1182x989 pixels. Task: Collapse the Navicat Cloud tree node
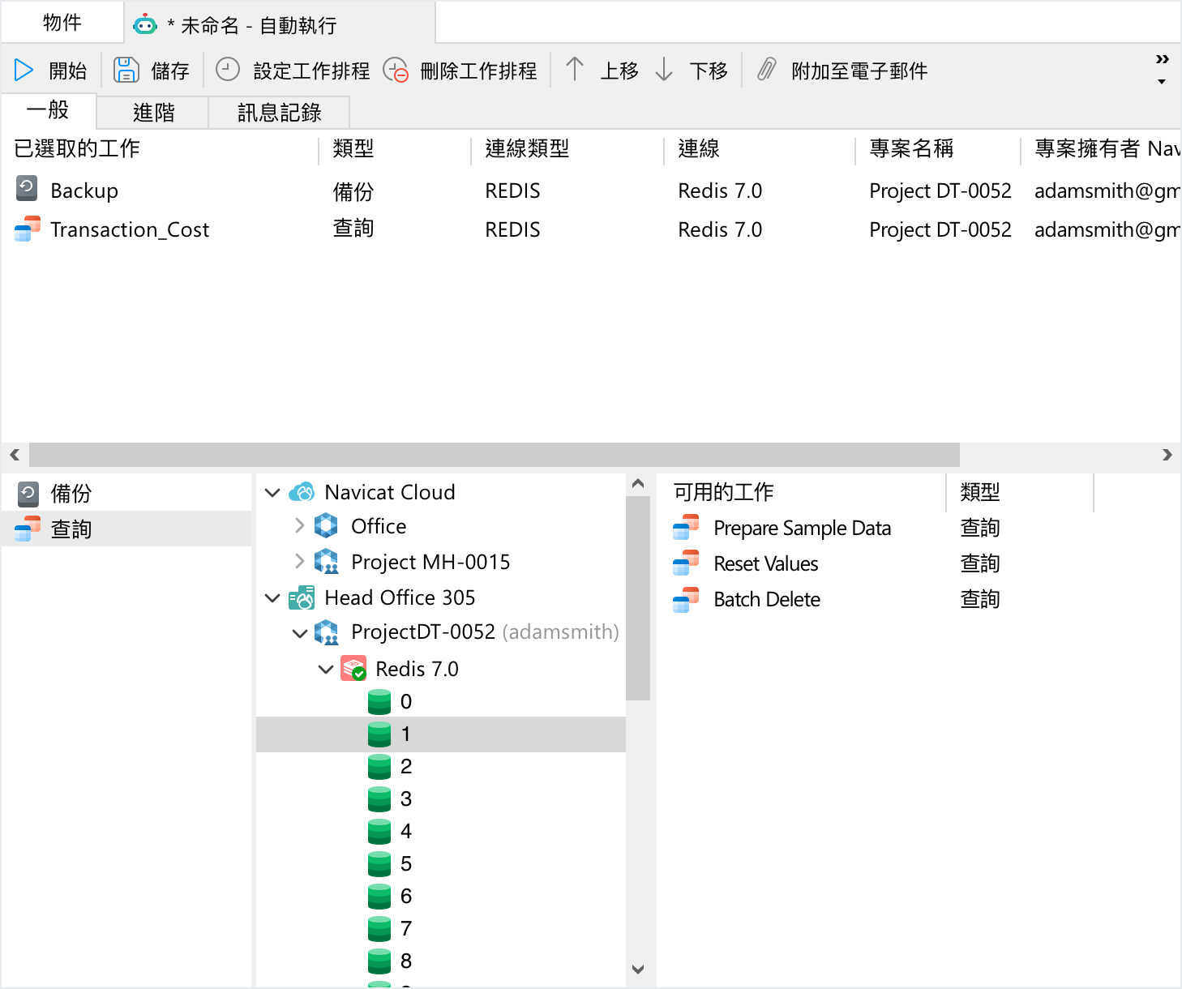[272, 492]
